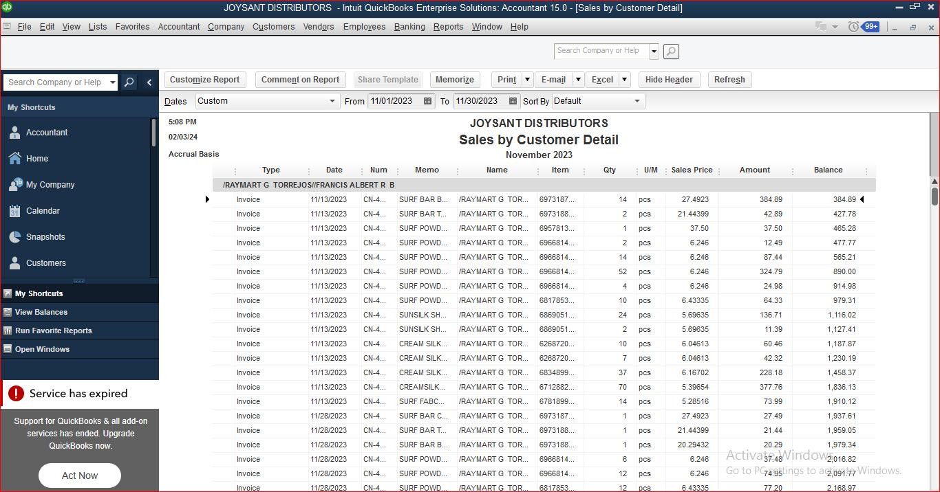Click the document control icon left of File

click(x=6, y=27)
